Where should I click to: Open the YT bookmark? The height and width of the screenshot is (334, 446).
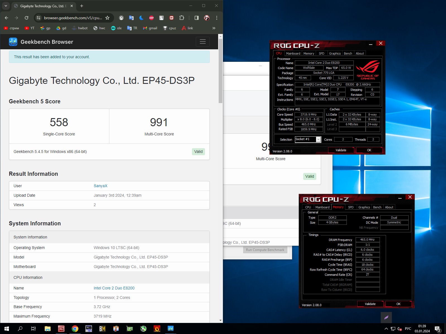point(30,28)
